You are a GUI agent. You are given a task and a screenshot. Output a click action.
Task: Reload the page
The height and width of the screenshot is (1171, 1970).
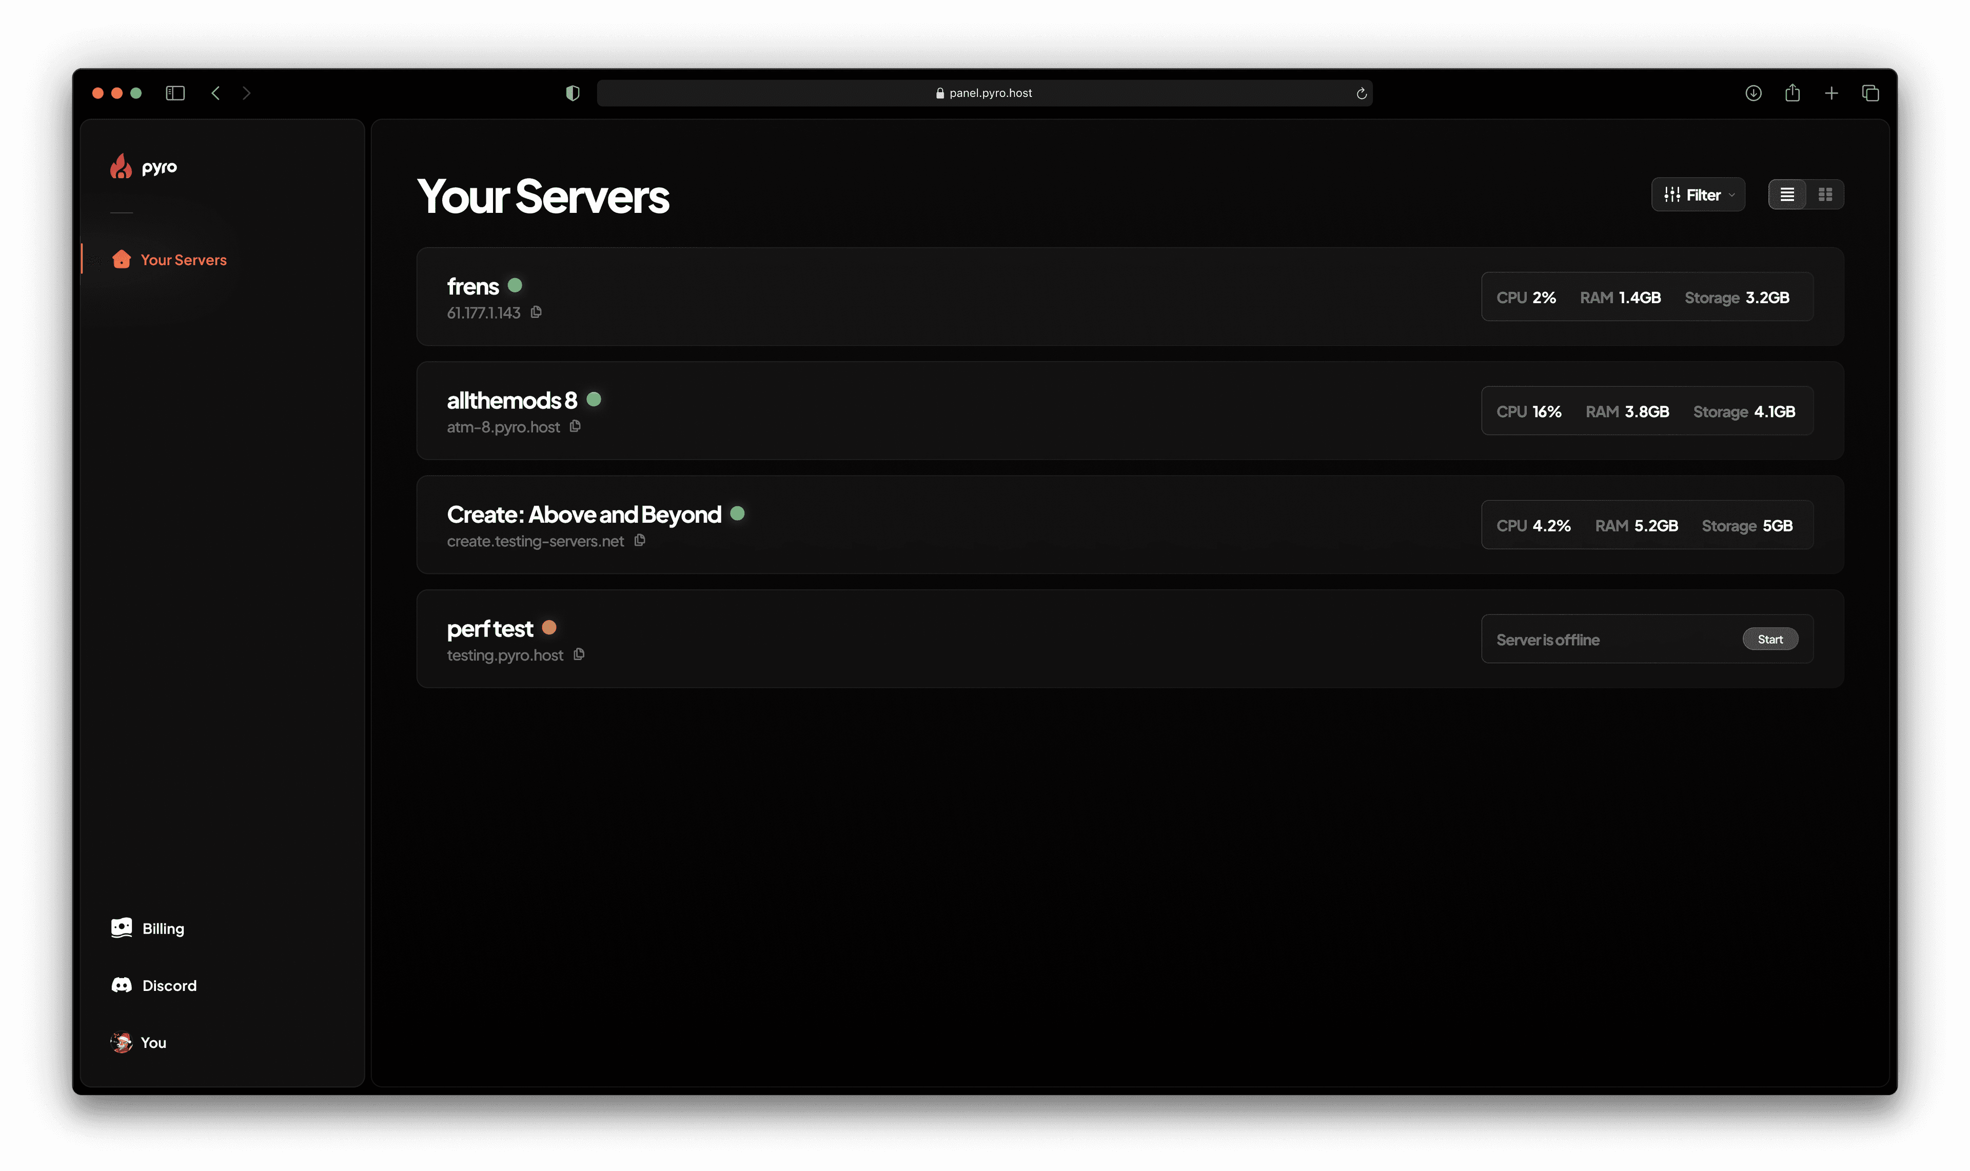coord(1362,93)
